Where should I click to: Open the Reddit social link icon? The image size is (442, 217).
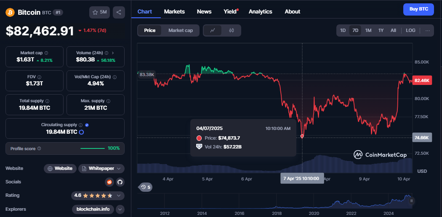click(x=109, y=182)
